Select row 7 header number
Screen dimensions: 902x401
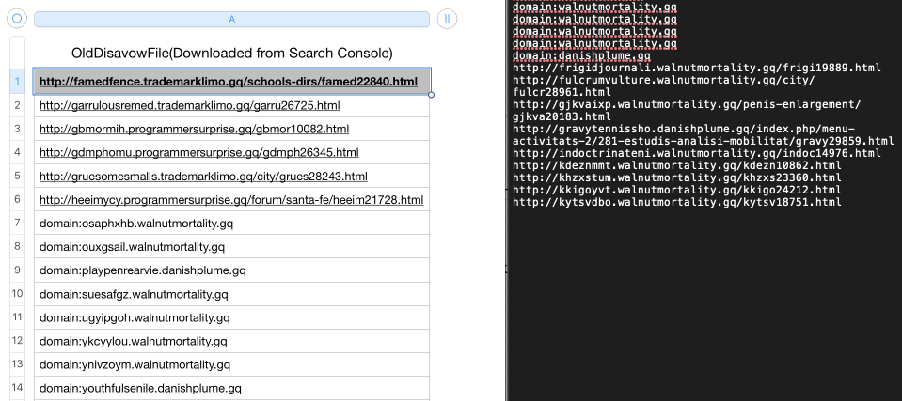pyautogui.click(x=17, y=224)
